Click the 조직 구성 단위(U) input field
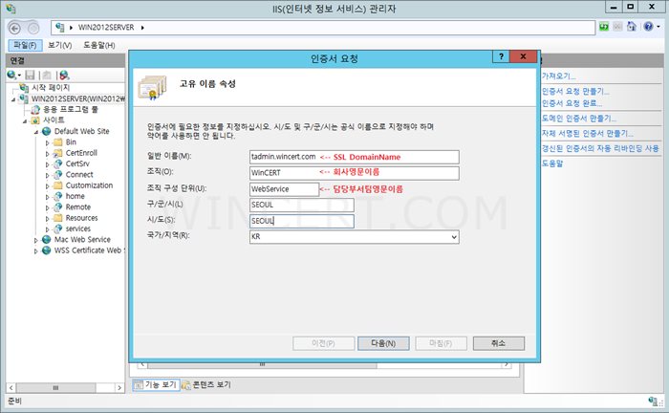Image resolution: width=669 pixels, height=413 pixels. coord(284,188)
